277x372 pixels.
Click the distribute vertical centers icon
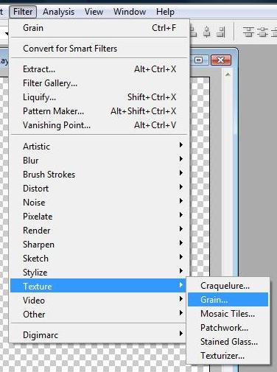(x=263, y=32)
